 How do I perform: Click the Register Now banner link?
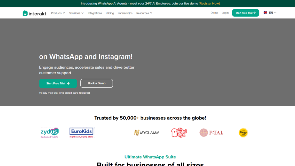point(209,3)
